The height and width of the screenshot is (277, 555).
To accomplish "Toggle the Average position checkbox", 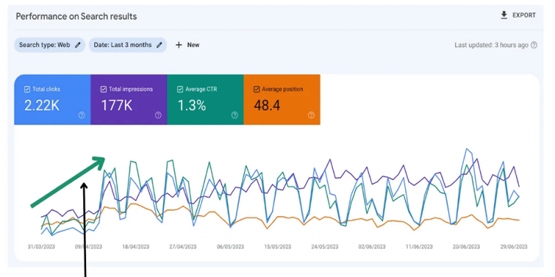I will 257,89.
